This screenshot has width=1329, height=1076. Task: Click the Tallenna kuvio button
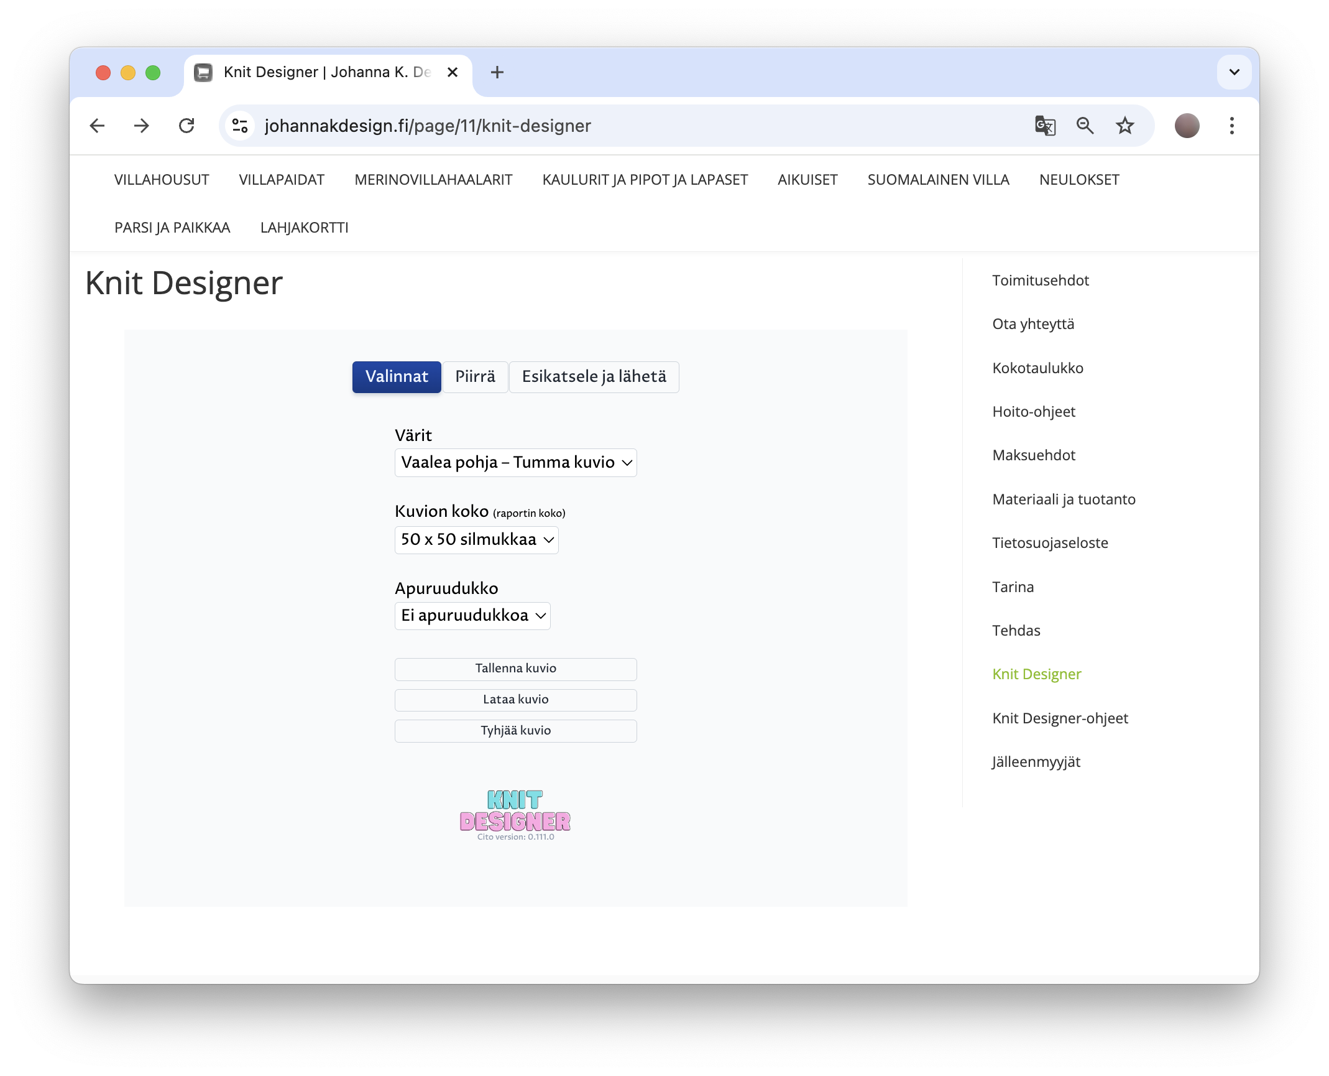pyautogui.click(x=515, y=669)
